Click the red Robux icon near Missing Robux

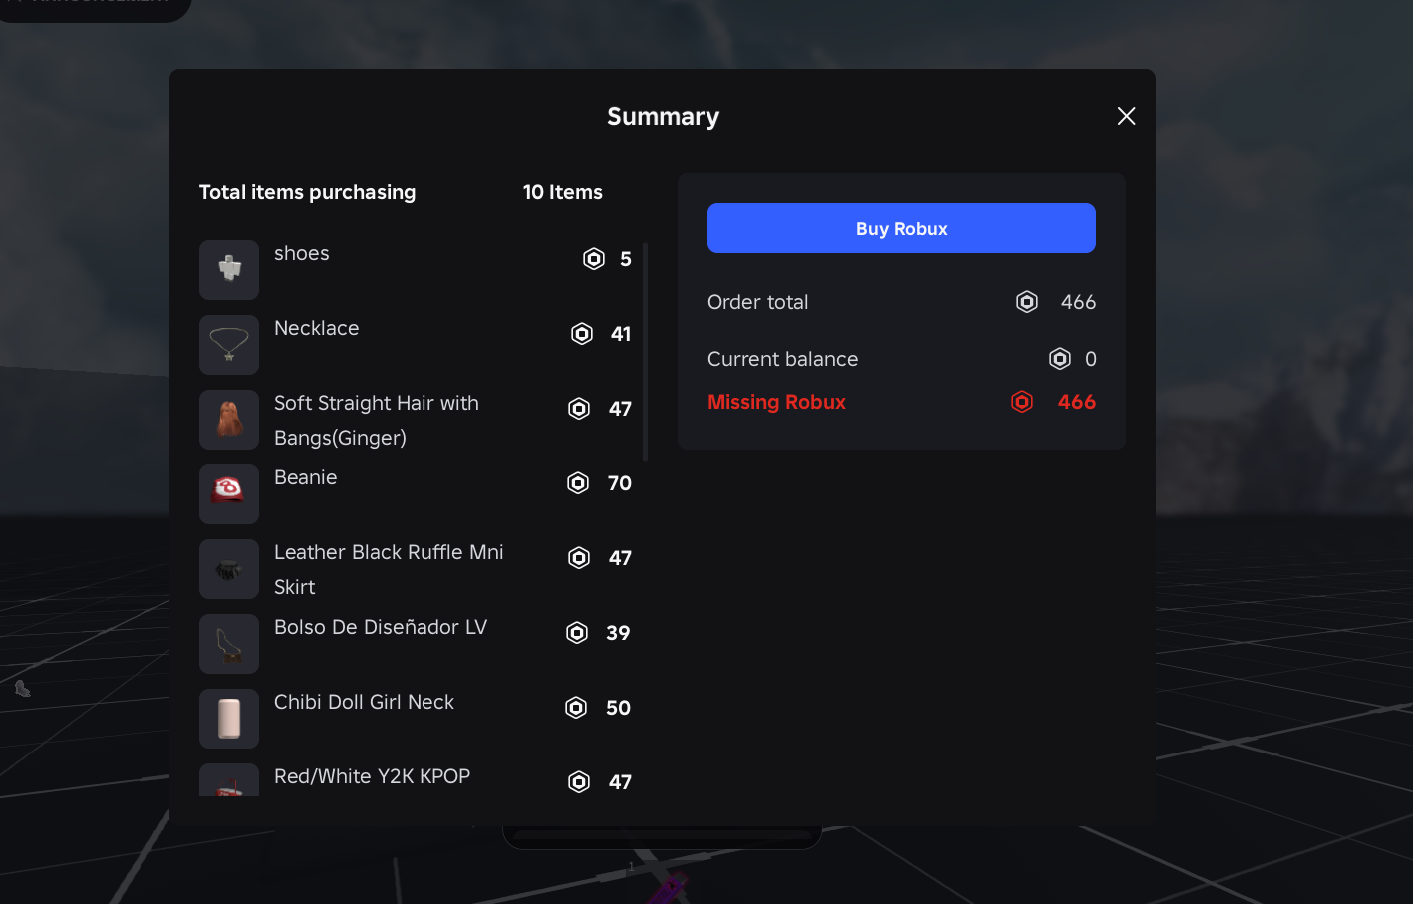point(1021,401)
